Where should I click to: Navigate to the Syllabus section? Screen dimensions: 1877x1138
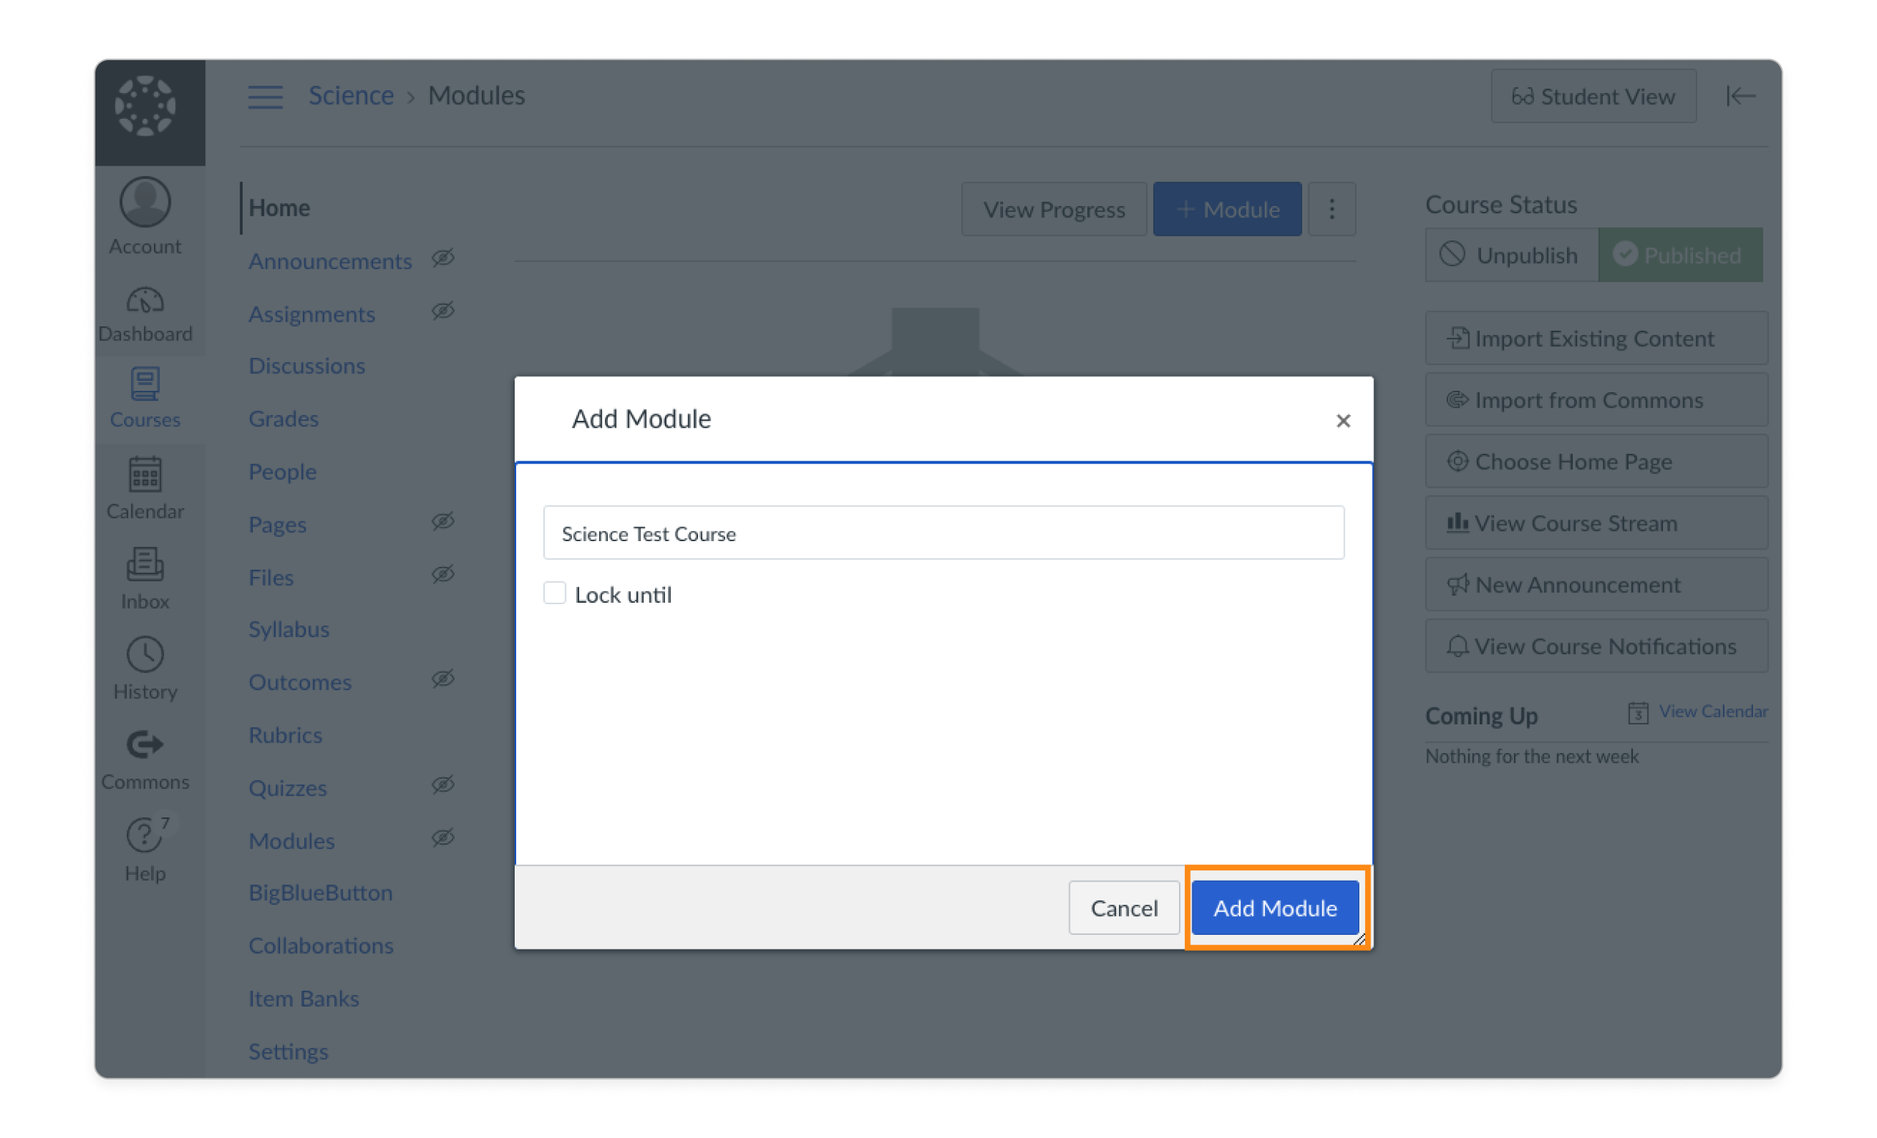click(289, 628)
